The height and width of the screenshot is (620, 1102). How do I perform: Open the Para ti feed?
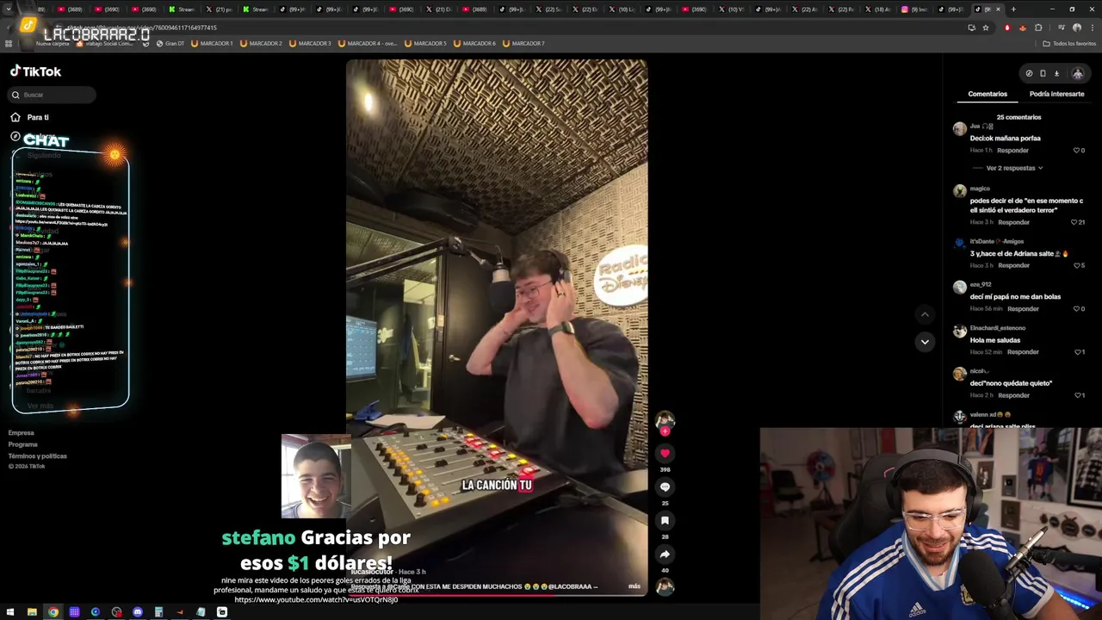pos(29,117)
